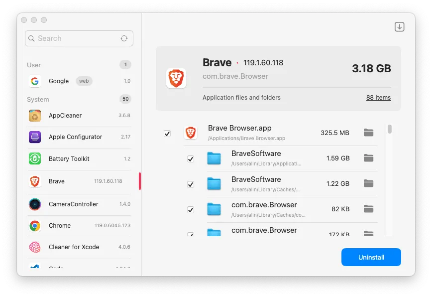Click the User section count badge 1

(125, 65)
